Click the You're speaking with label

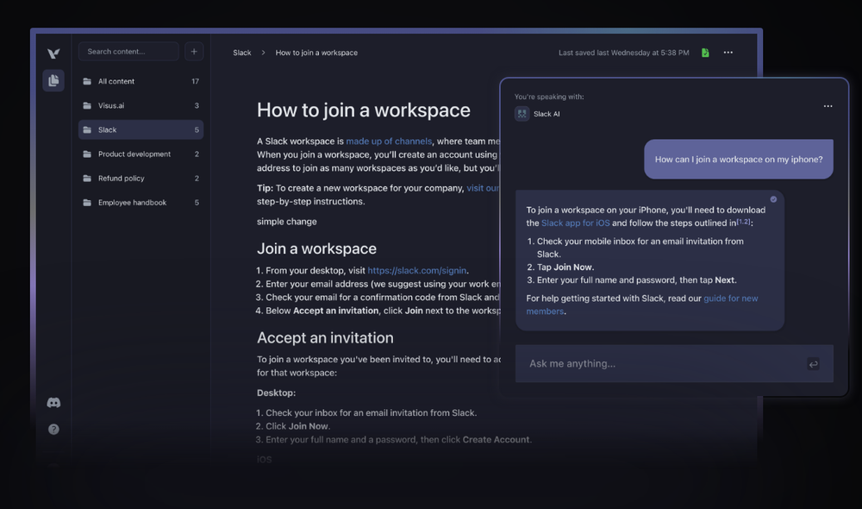pyautogui.click(x=549, y=97)
